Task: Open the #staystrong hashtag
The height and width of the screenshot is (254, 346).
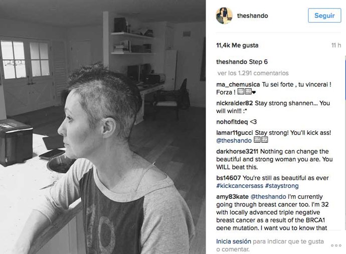Action: click(x=282, y=186)
